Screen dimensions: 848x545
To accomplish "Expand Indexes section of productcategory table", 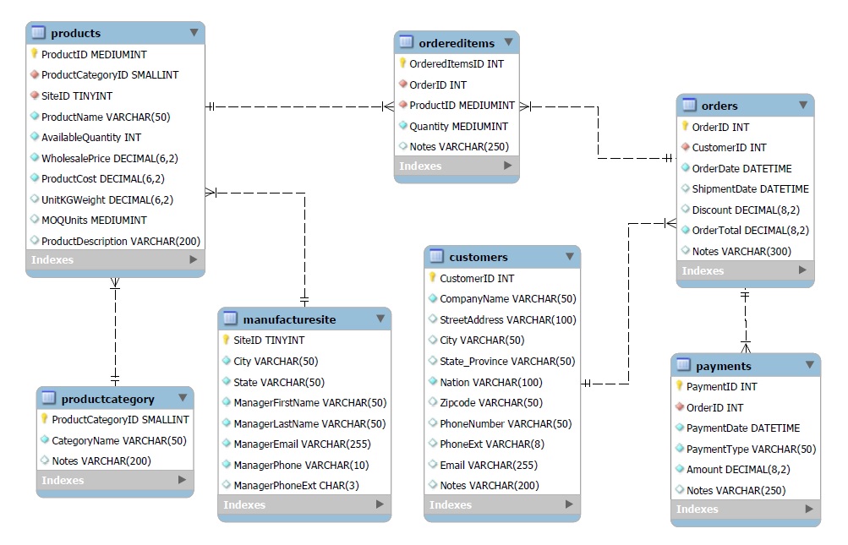I will pyautogui.click(x=182, y=481).
